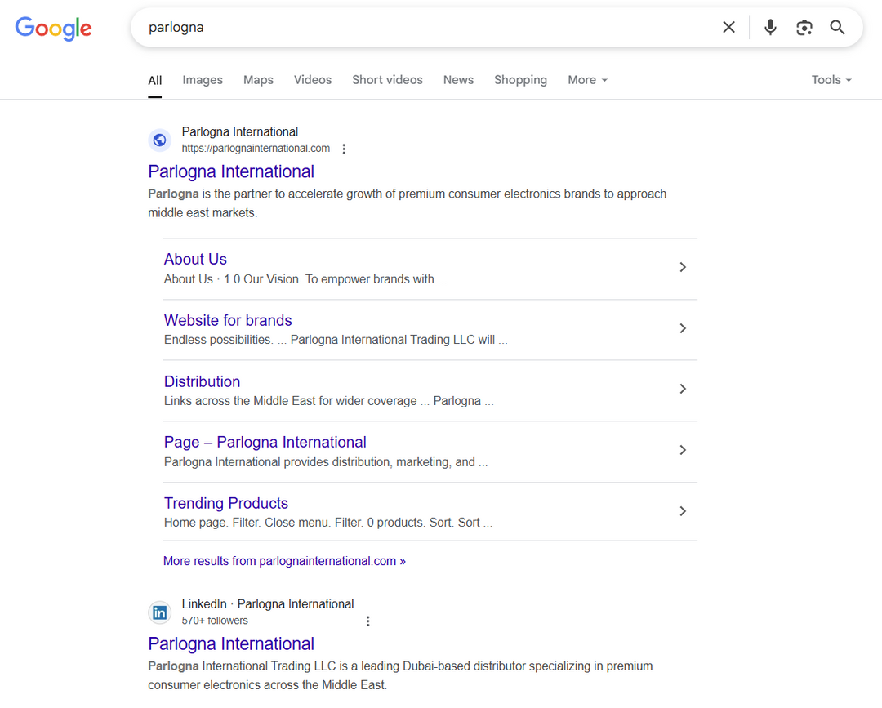The height and width of the screenshot is (708, 882).
Task: Click the LinkedIn · Parlogna International source label
Action: [268, 604]
